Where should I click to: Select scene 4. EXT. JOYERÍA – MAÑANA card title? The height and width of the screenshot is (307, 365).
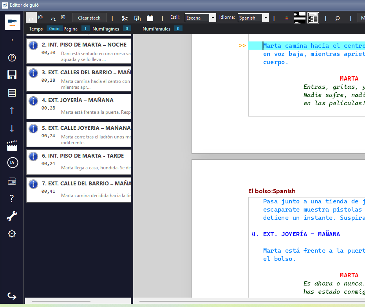[x=78, y=100]
